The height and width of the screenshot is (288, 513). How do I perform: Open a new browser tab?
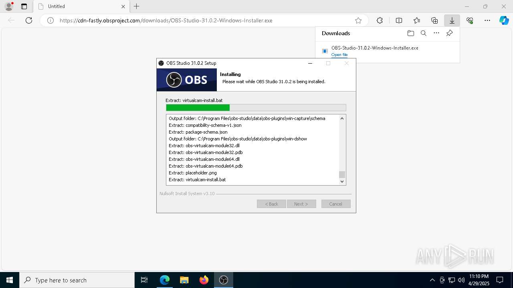pyautogui.click(x=137, y=6)
